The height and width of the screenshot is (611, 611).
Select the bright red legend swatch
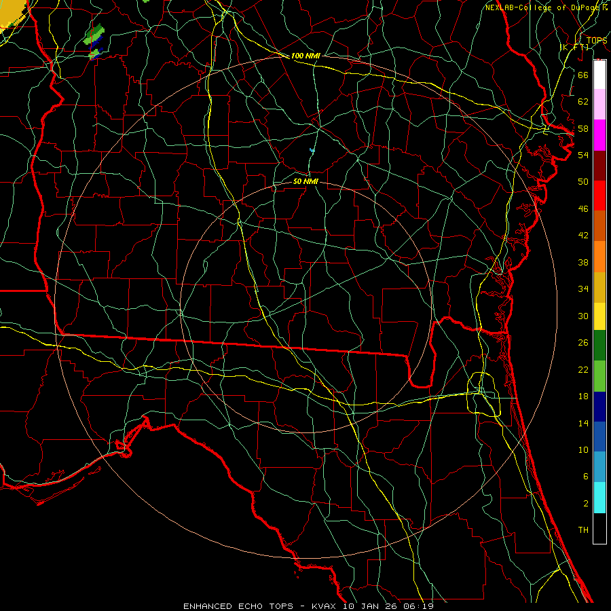599,196
